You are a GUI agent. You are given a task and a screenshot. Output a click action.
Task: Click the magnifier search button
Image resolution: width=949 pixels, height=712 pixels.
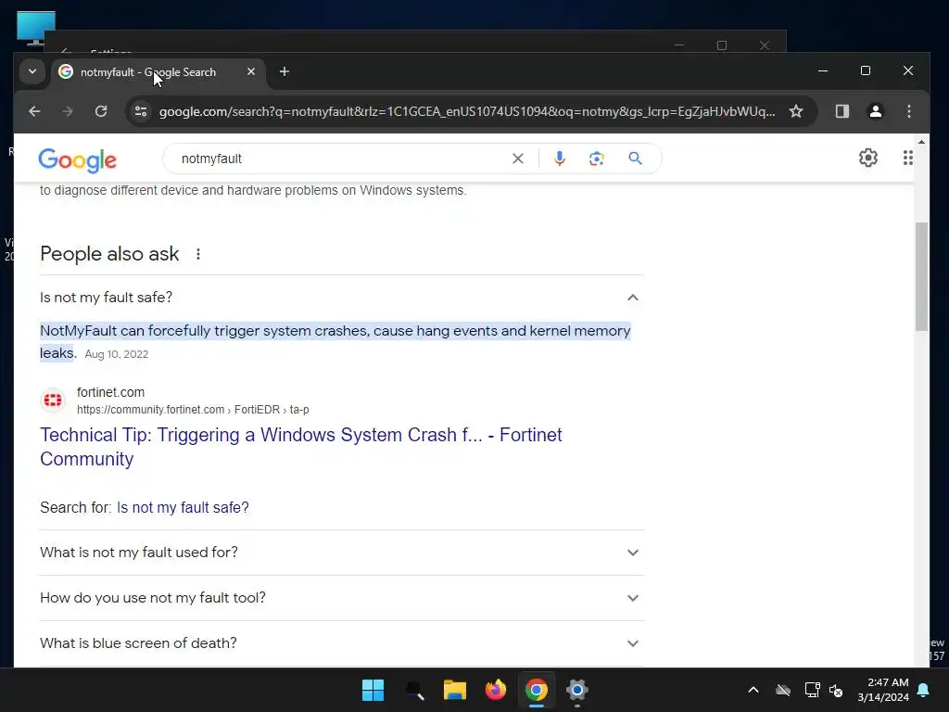coord(635,159)
